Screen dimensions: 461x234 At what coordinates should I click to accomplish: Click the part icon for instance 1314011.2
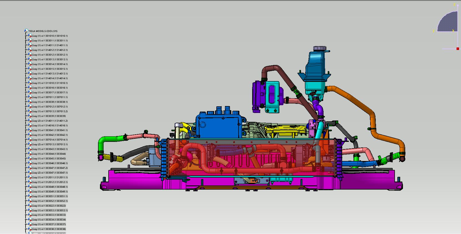tap(30, 120)
